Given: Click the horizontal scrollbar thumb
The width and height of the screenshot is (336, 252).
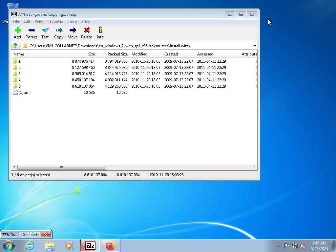Looking at the screenshot, I should (x=61, y=167).
